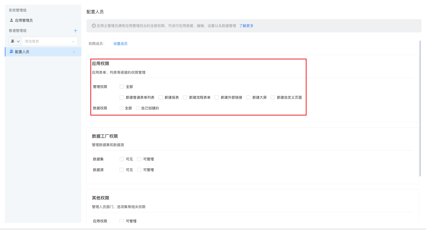The image size is (426, 230).
Task: Click the plus icon to add 普通管理组 group
Action: click(76, 31)
